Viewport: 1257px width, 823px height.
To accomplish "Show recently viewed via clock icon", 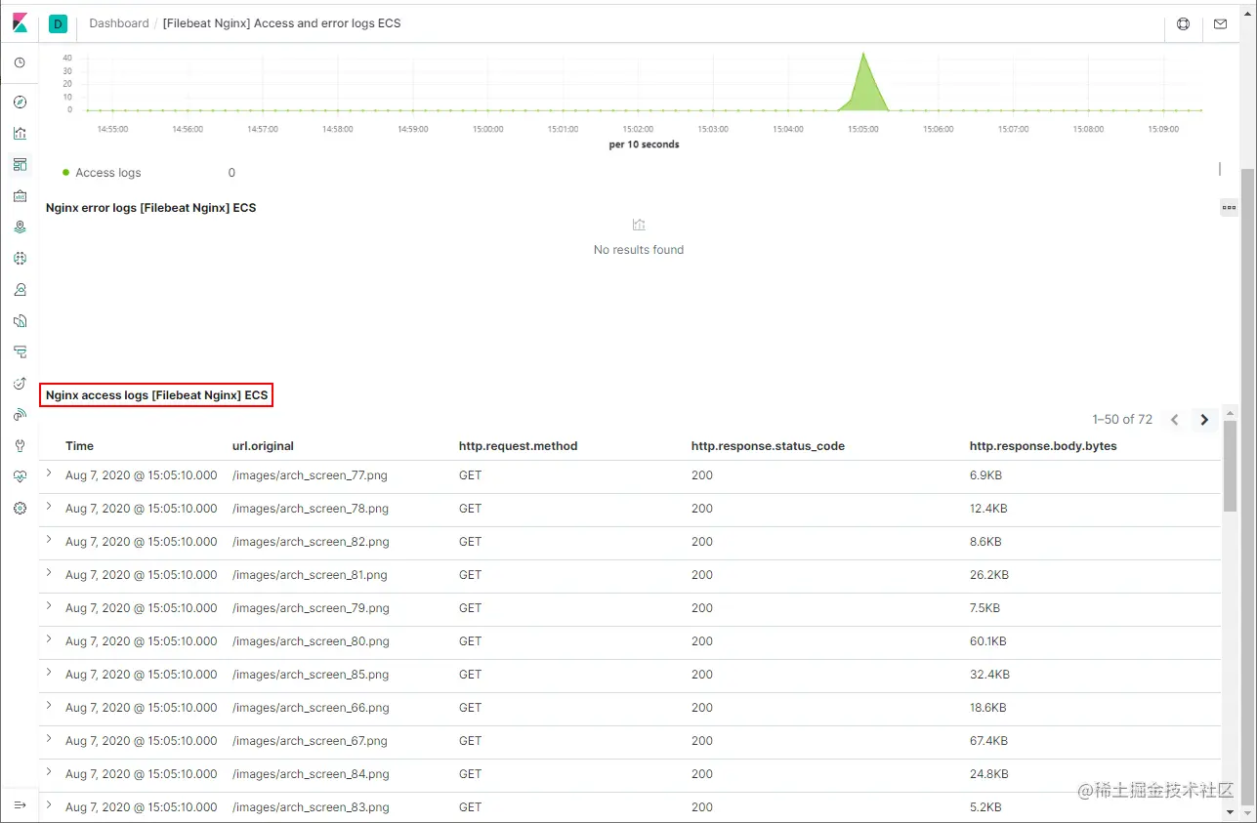I will coord(20,62).
